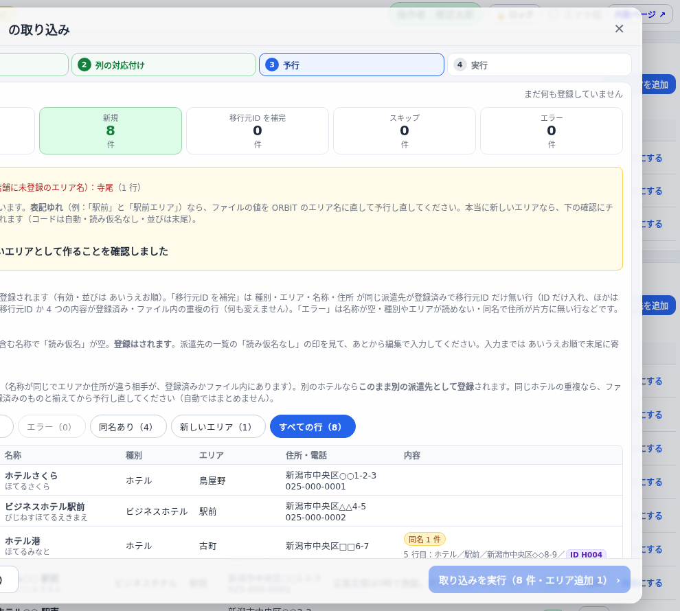Click the 古町 area cell
680x611 pixels.
pos(207,546)
